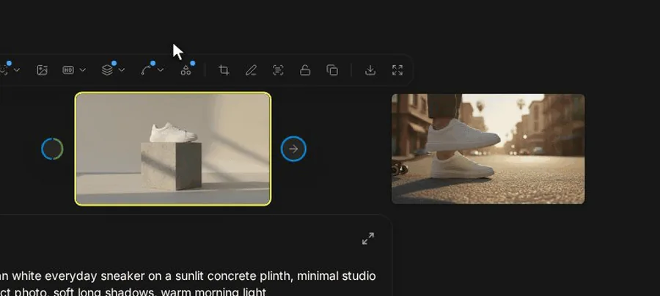This screenshot has height=296, width=660.
Task: Expand the chevron next to layers icon
Action: point(122,70)
